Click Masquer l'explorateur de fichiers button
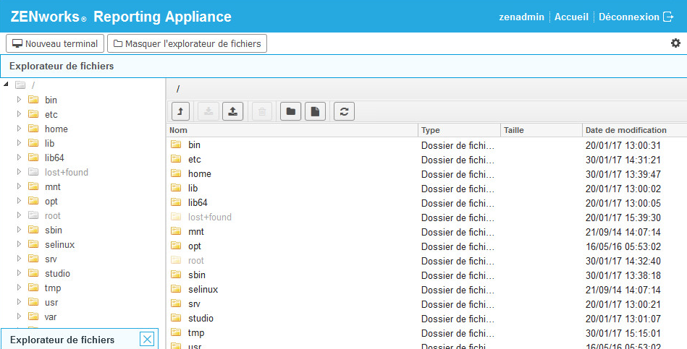Viewport: 687px width, 349px height. (187, 43)
